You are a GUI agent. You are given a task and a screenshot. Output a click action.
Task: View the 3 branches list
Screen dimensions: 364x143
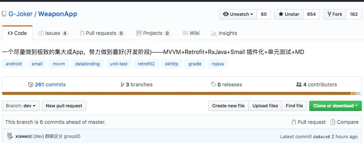[x=137, y=85]
